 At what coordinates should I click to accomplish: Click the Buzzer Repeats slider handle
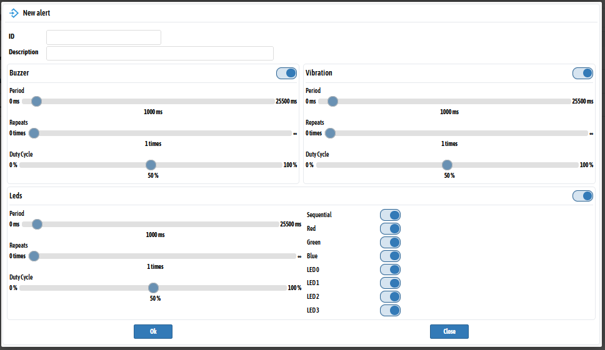34,133
